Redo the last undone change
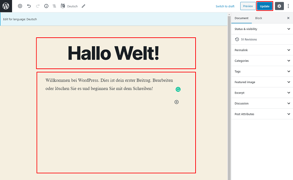This screenshot has height=180, width=293. tap(38, 6)
